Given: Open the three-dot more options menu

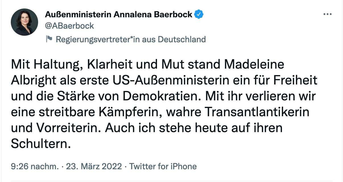Looking at the screenshot, I should (x=328, y=14).
